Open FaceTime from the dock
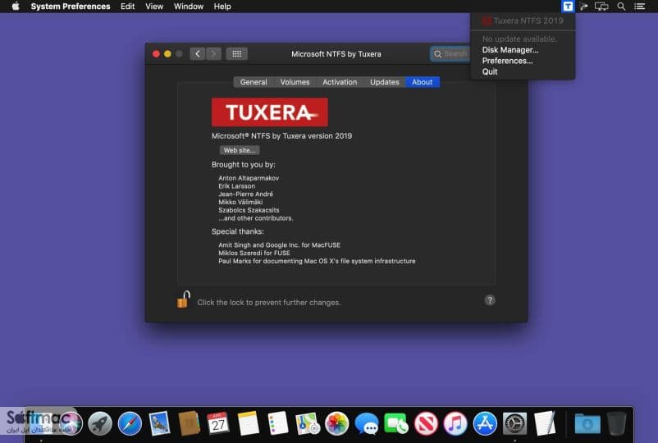This screenshot has width=658, height=443. [395, 423]
